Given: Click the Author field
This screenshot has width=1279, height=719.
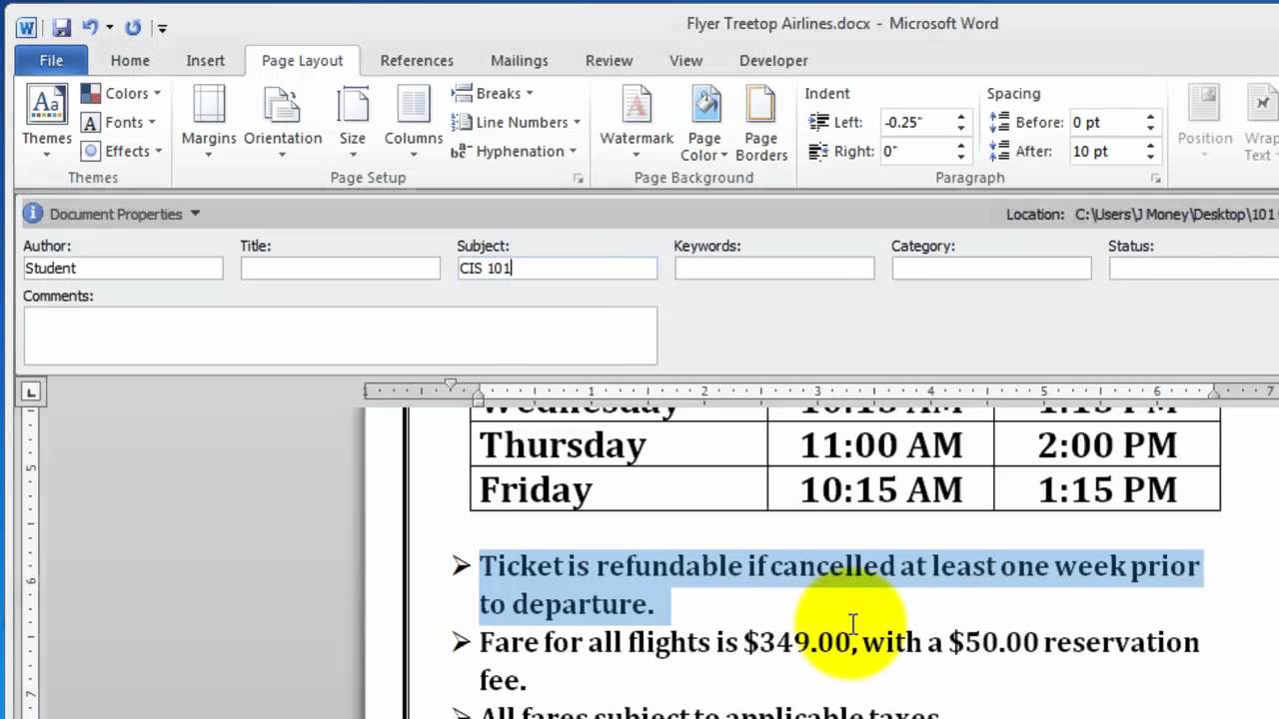Looking at the screenshot, I should [x=123, y=268].
